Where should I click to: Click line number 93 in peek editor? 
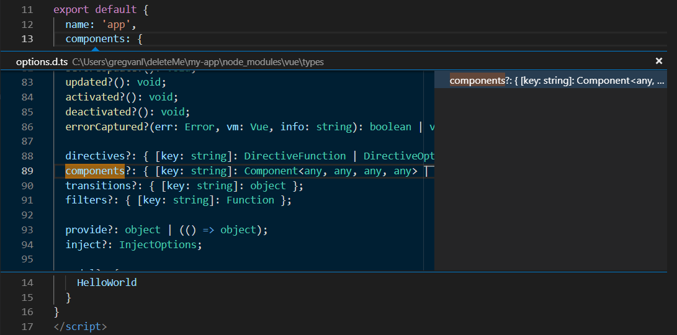point(27,230)
